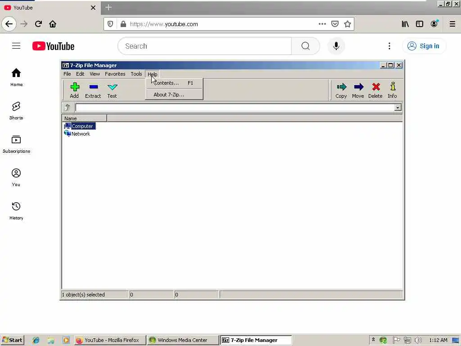Save page to Pocket in Firefox
Viewport: 461px width, 346px height.
[335, 24]
